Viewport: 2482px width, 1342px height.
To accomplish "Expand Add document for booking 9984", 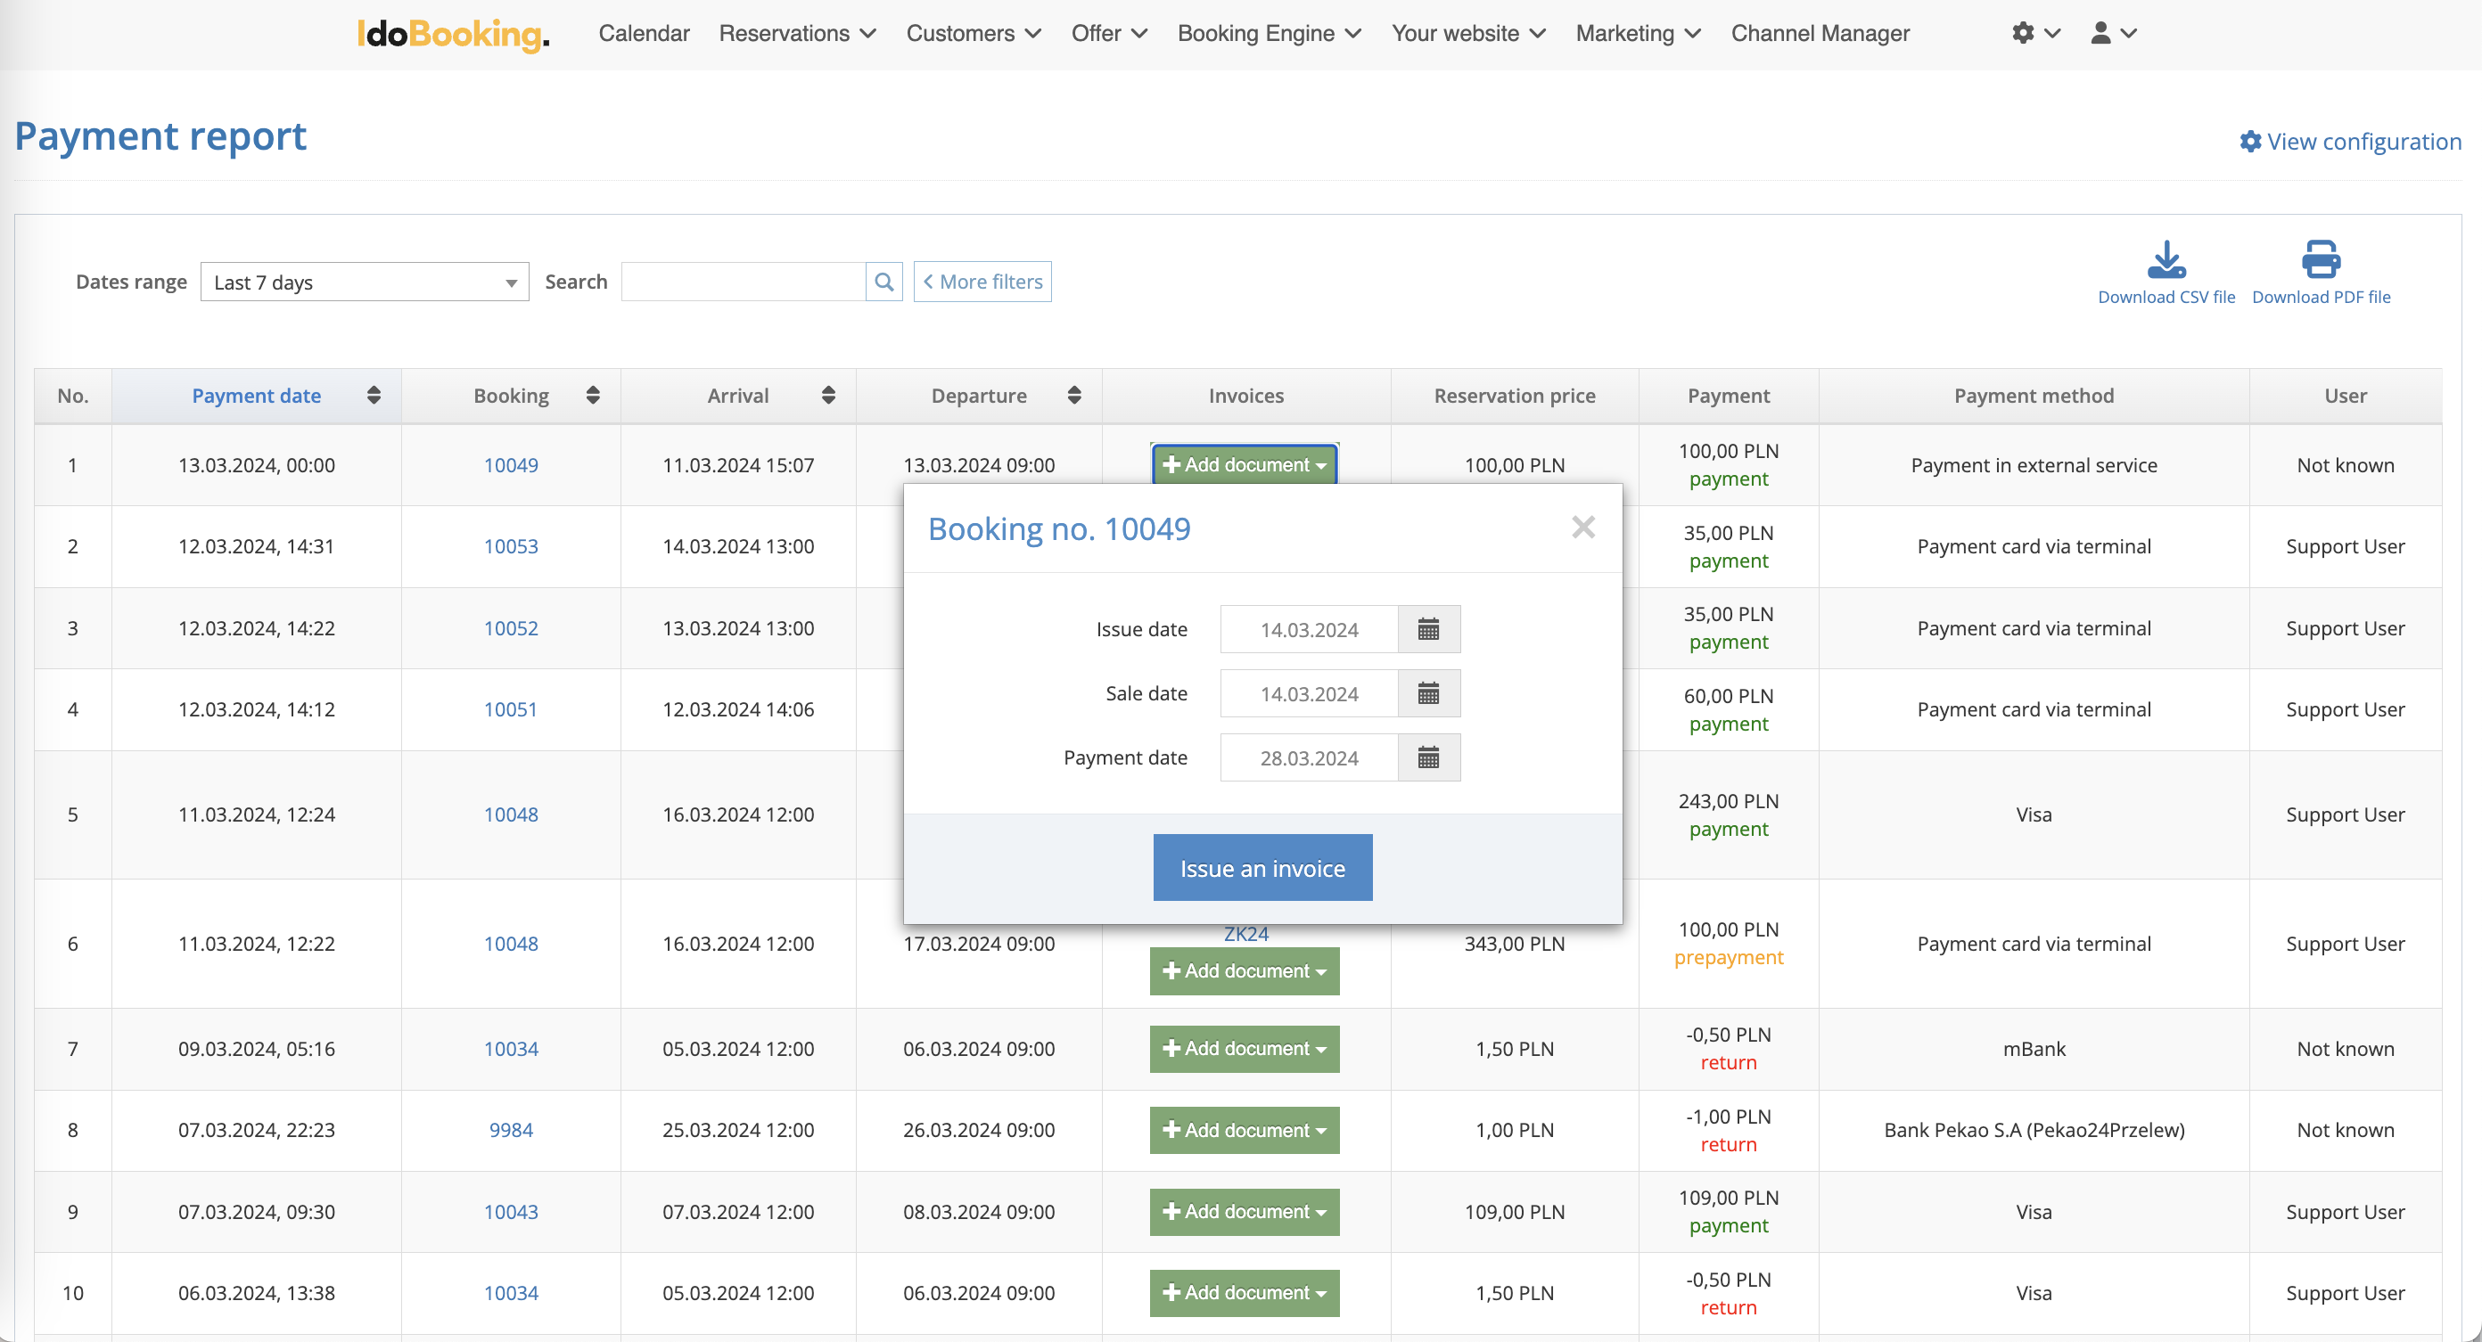I will (x=1244, y=1130).
